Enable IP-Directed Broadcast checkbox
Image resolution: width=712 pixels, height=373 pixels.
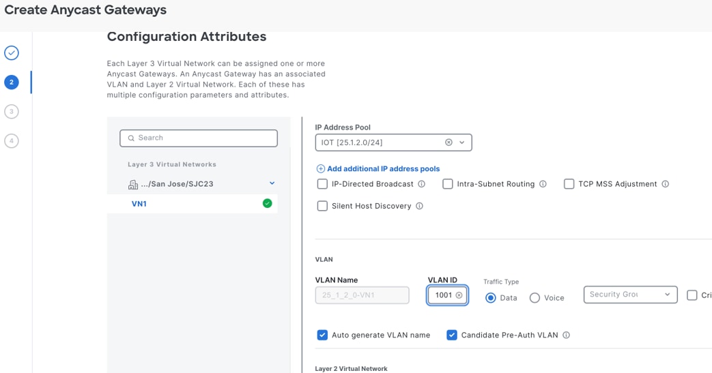[x=322, y=184]
